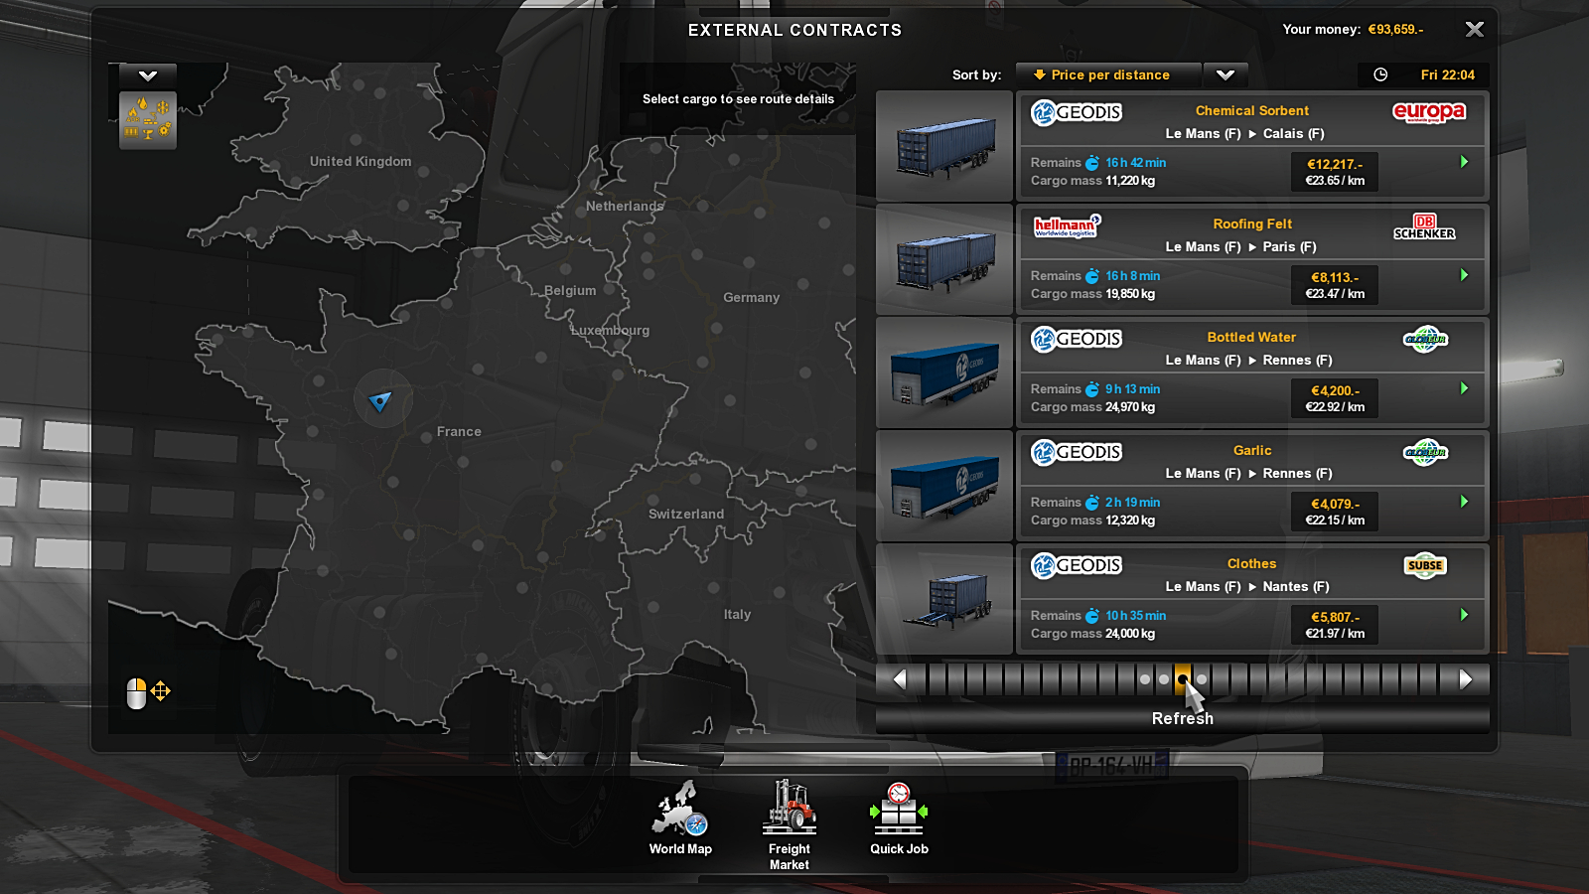Expand the map filter chevron
The image size is (1589, 894).
[x=148, y=75]
